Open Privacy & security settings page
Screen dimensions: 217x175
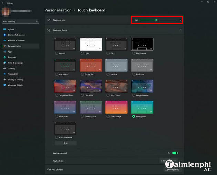17,79
